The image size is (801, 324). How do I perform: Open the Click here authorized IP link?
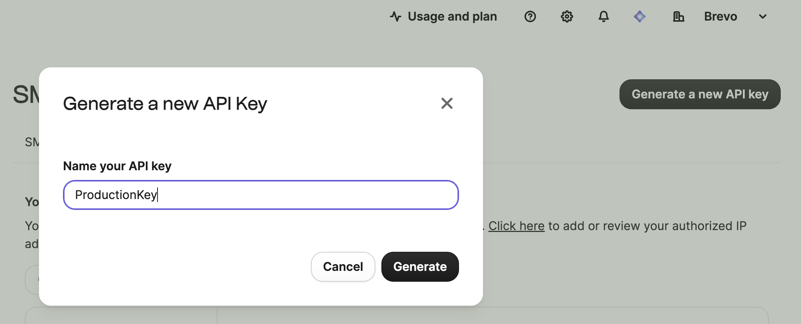(517, 226)
